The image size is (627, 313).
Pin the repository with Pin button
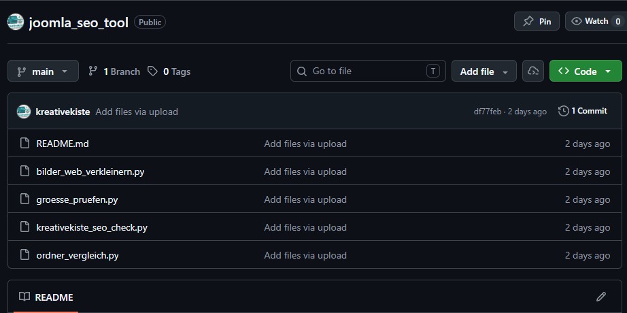pyautogui.click(x=537, y=21)
